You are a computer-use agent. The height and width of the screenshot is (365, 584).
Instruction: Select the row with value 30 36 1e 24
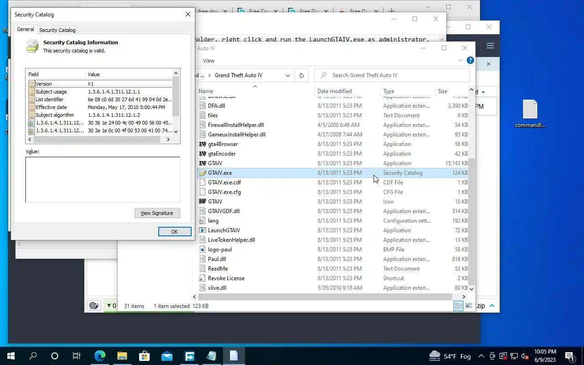99,123
